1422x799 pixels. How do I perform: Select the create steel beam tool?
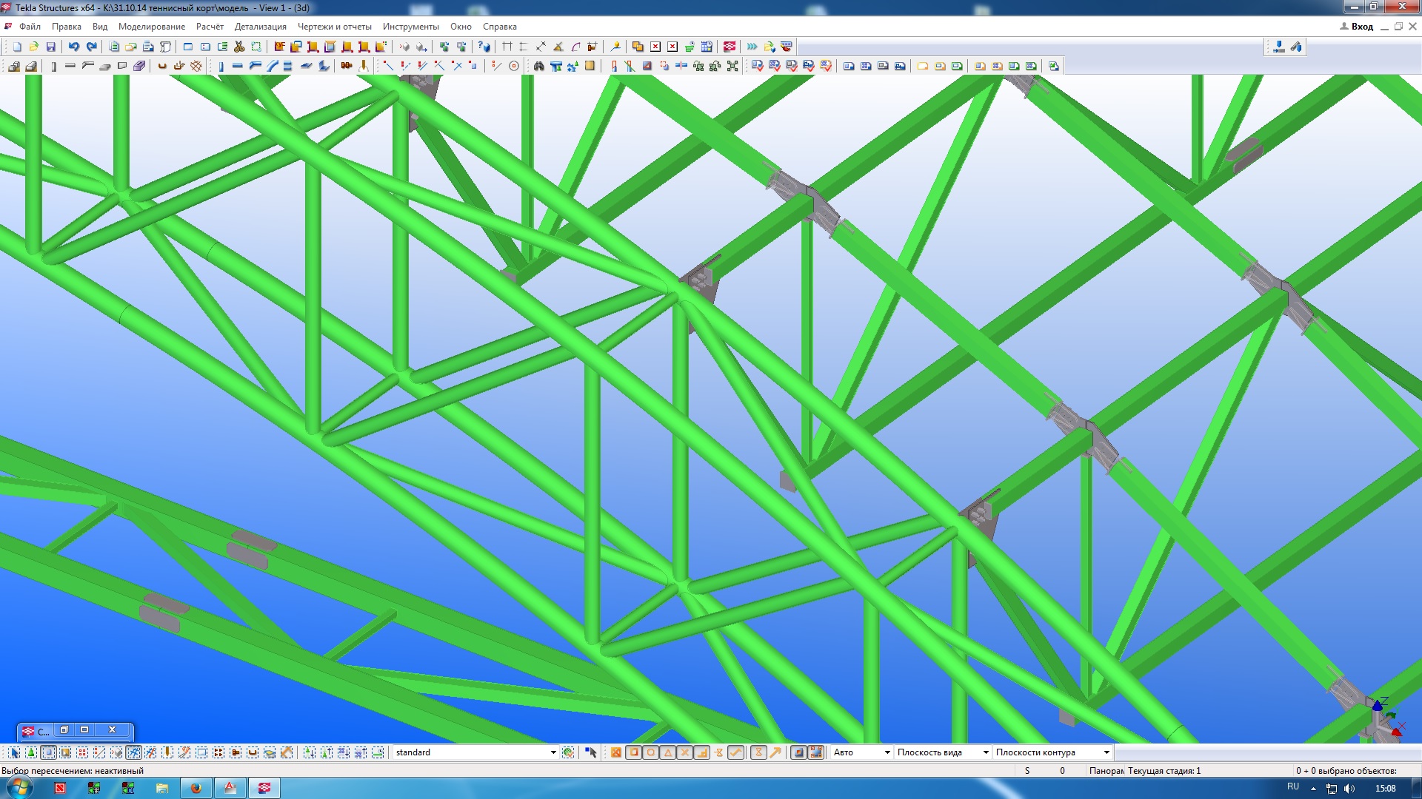click(238, 66)
